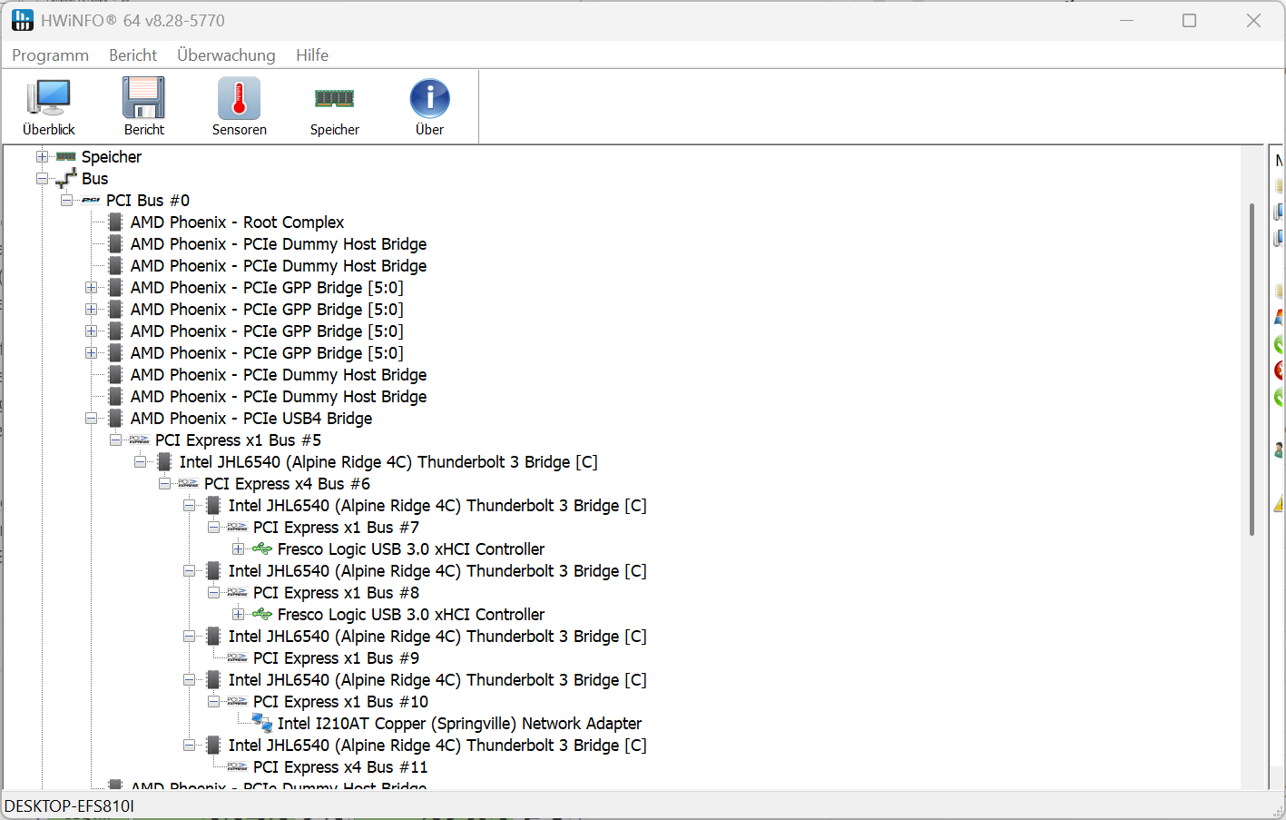Select AMD Phoenix - Root Complex
Image resolution: width=1286 pixels, height=820 pixels.
pos(237,222)
